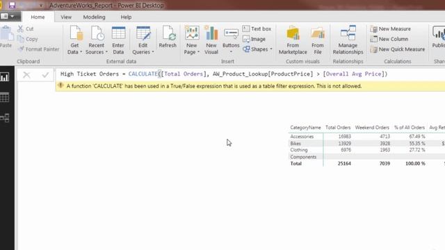Click the 13929 Bikes orders value
The image size is (445, 250).
tap(345, 144)
